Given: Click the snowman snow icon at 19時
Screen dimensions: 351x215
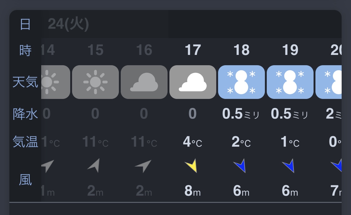Looking at the screenshot, I should [290, 82].
